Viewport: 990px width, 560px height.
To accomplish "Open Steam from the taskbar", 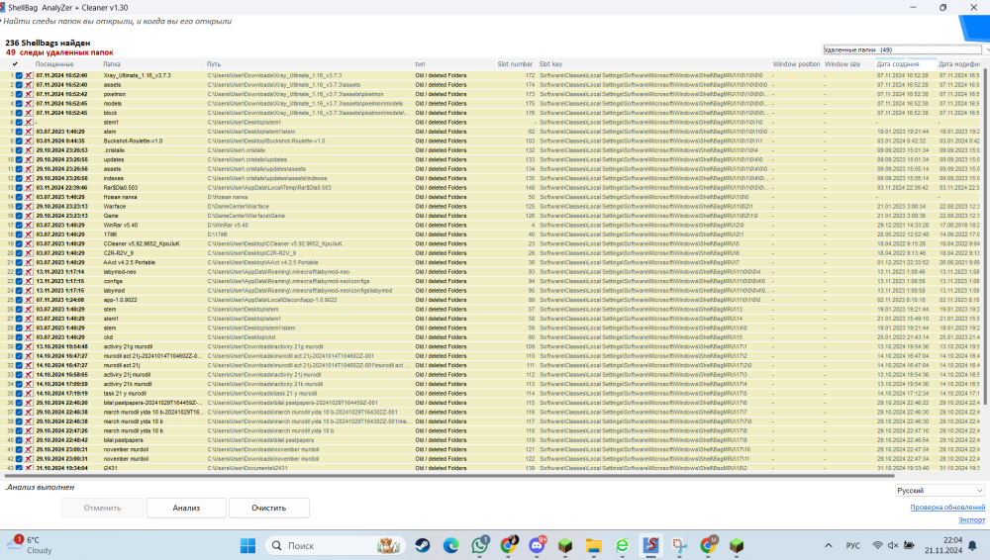I will pyautogui.click(x=423, y=545).
